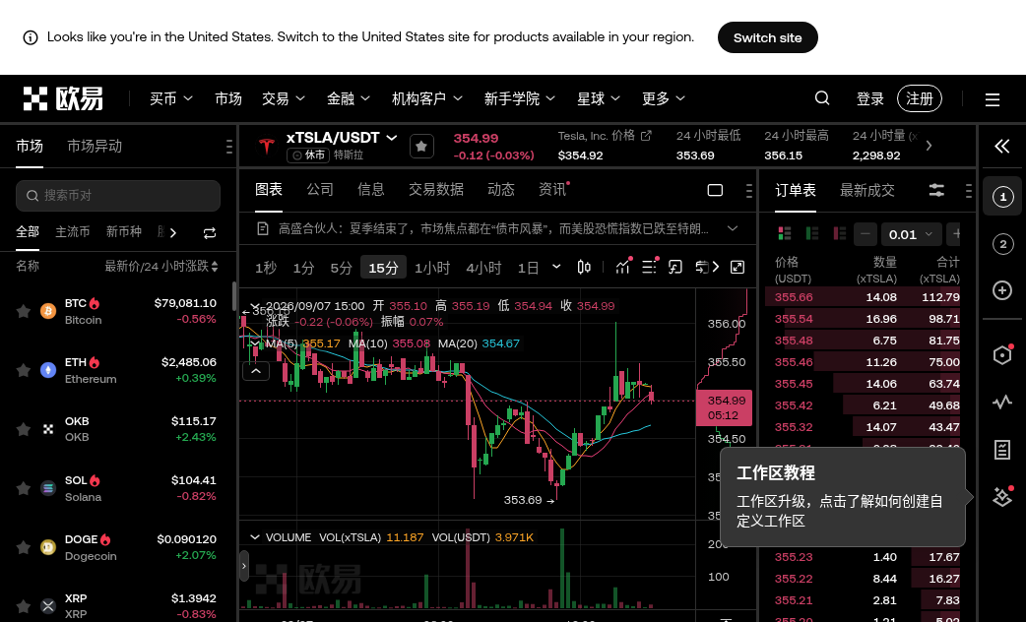This screenshot has width=1026, height=622.
Task: Decrease order book price precision with minus
Action: coord(866,234)
